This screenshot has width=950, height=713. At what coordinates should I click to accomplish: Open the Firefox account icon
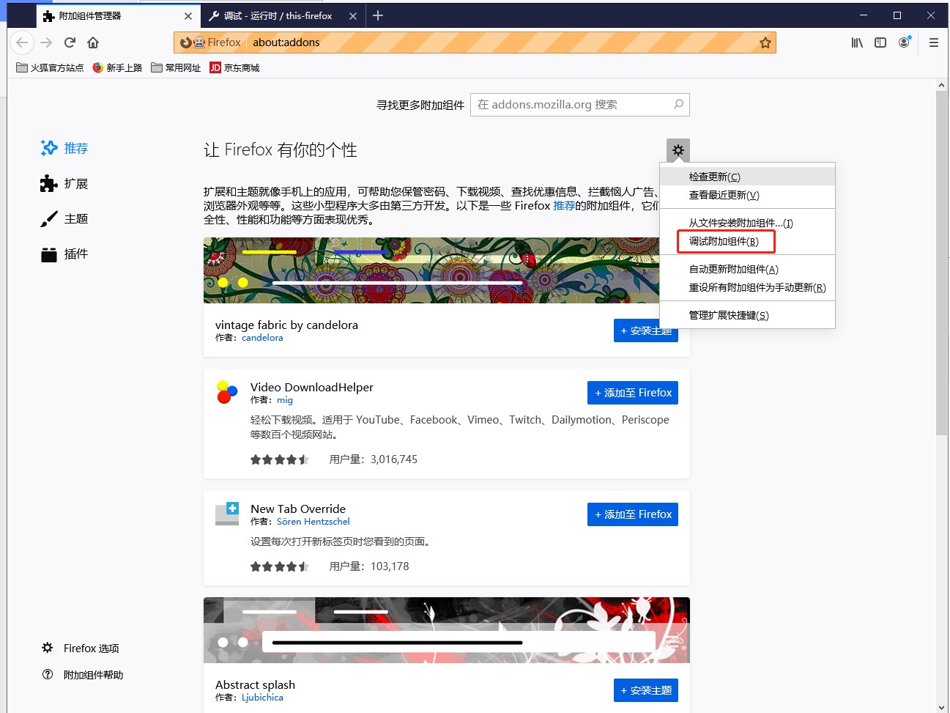(905, 43)
